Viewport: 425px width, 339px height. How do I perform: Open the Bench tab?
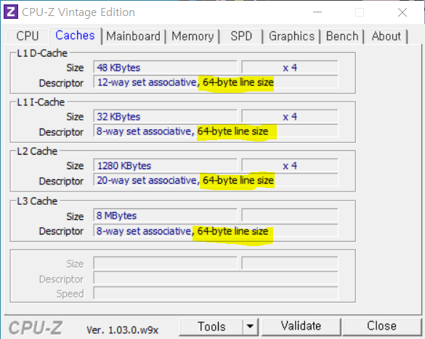click(342, 36)
